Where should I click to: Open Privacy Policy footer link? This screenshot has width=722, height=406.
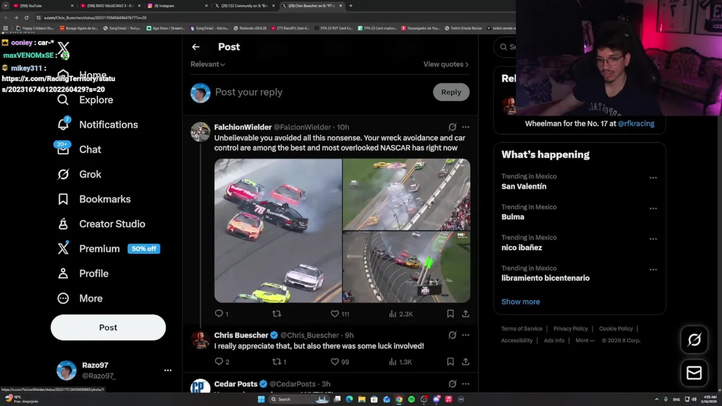pyautogui.click(x=570, y=329)
